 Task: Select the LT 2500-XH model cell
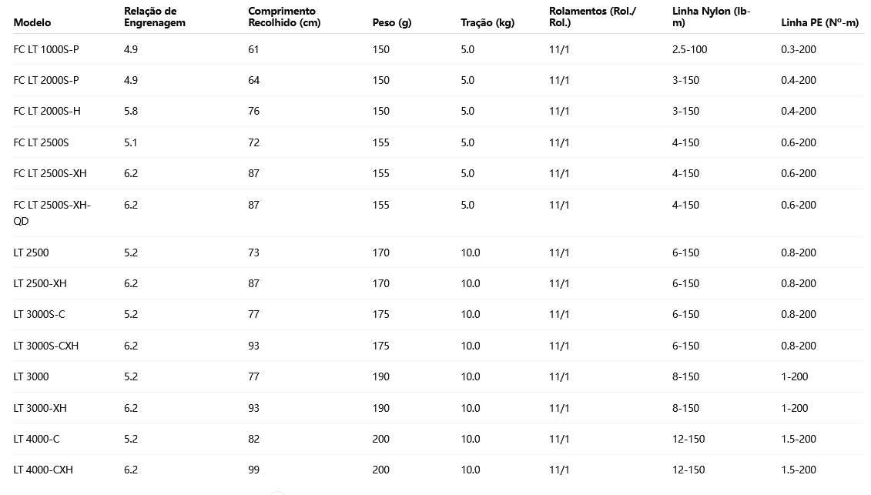[x=40, y=283]
